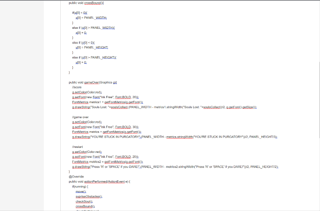
Task: Click the underlined x[0] inside the if condition
Action: point(77,13)
